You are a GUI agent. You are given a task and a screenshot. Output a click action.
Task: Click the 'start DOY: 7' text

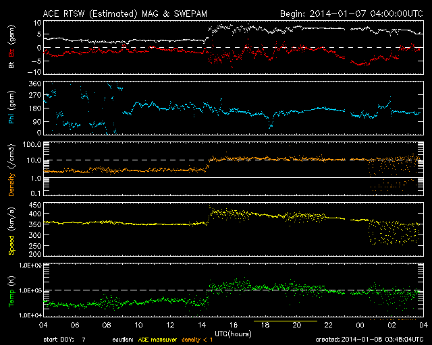(x=65, y=340)
